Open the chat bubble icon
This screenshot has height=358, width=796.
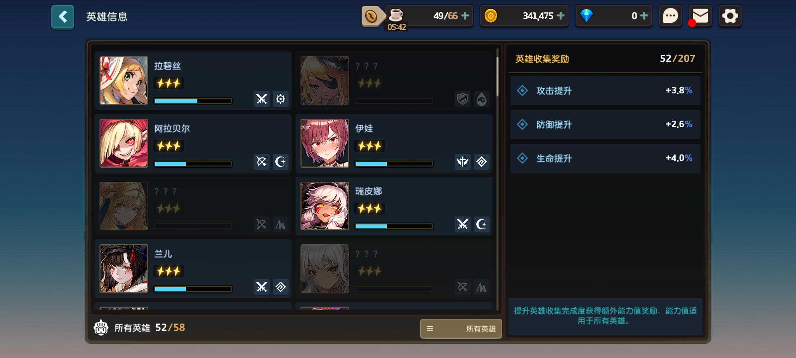tap(670, 16)
